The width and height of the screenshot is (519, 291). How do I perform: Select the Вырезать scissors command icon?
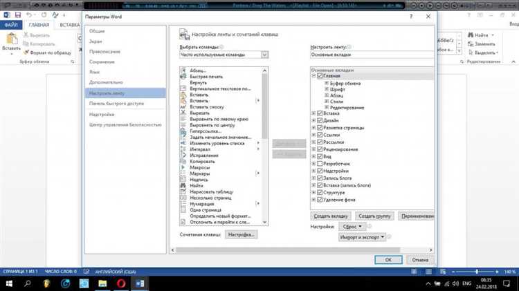pos(183,113)
